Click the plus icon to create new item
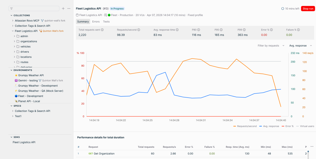Viewport: 316px width, 159px height. (x=63, y=8)
